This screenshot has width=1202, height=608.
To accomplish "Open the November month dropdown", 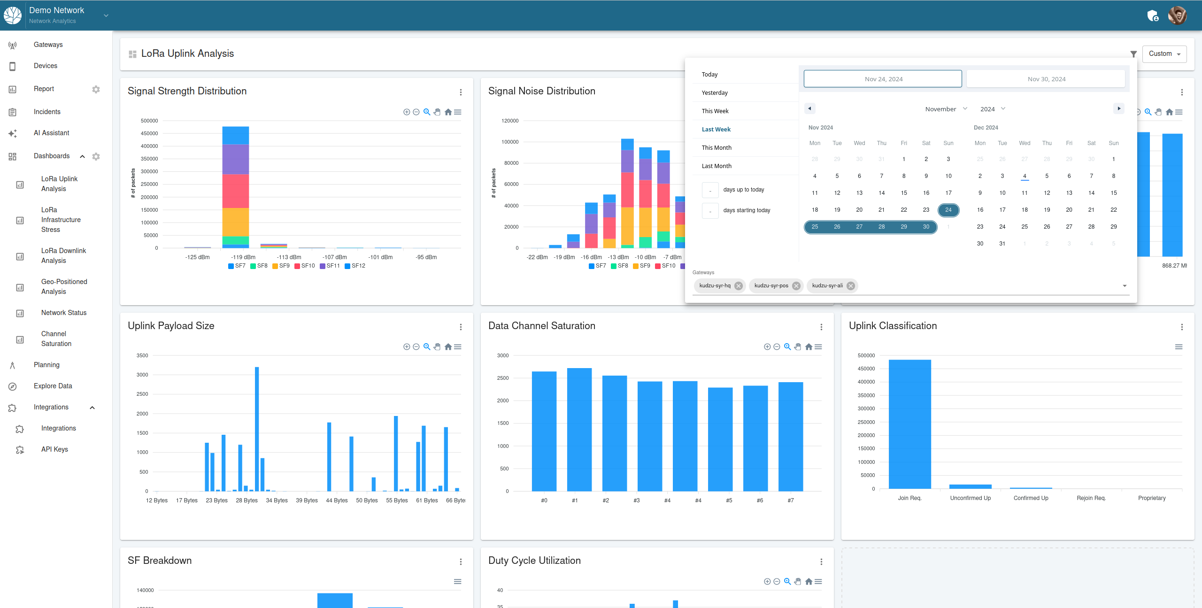I will (946, 109).
